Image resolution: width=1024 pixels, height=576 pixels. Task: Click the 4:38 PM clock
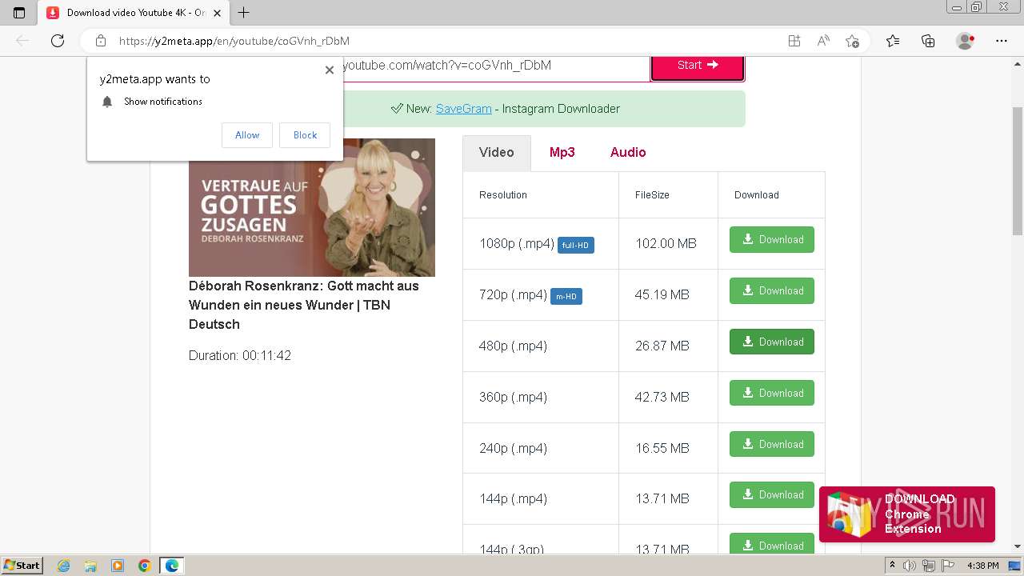[983, 566]
